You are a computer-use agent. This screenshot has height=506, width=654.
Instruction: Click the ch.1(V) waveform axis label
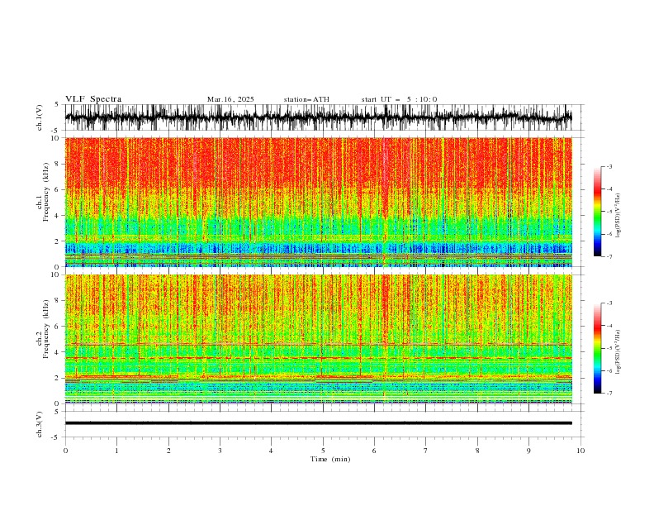[x=40, y=117]
